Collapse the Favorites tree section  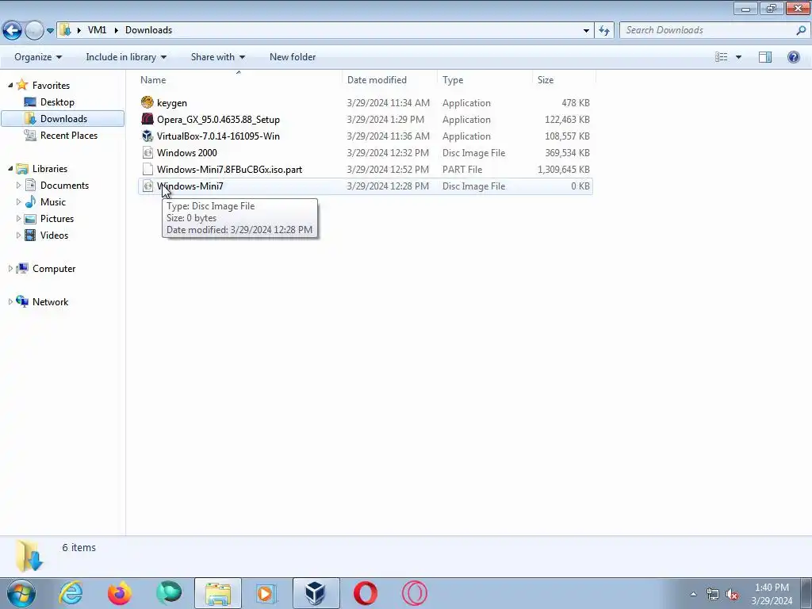click(x=10, y=85)
